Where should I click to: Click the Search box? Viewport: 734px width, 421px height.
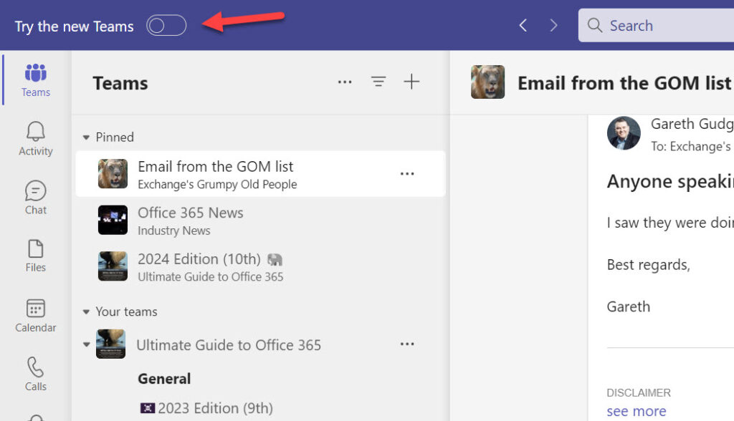656,25
